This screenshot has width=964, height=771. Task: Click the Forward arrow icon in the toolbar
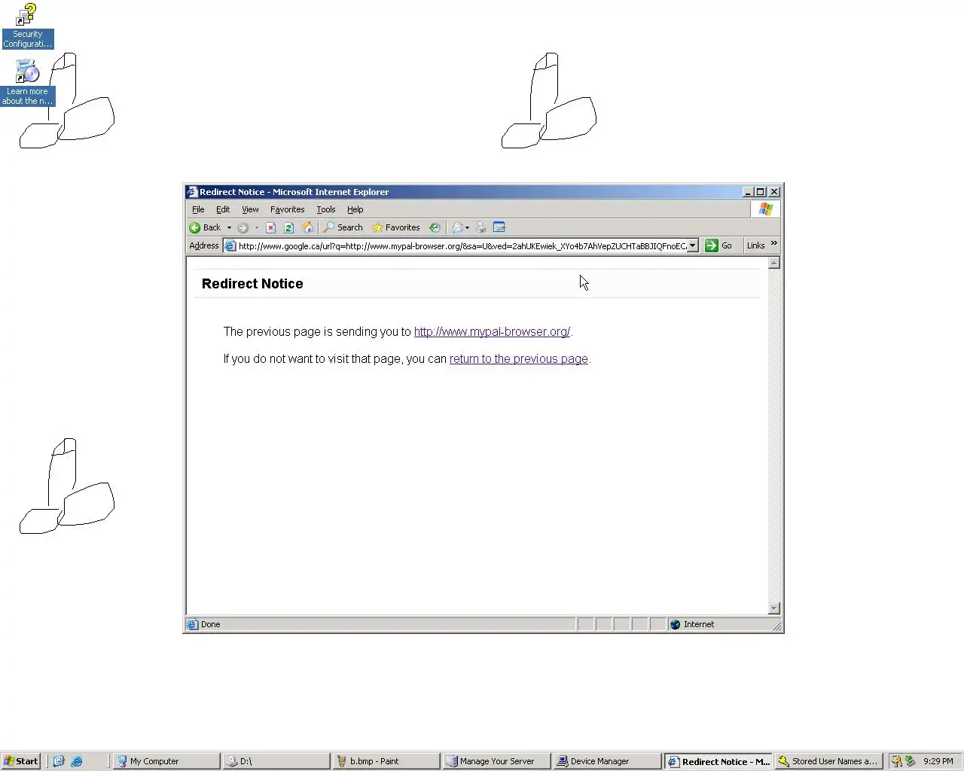tap(243, 227)
